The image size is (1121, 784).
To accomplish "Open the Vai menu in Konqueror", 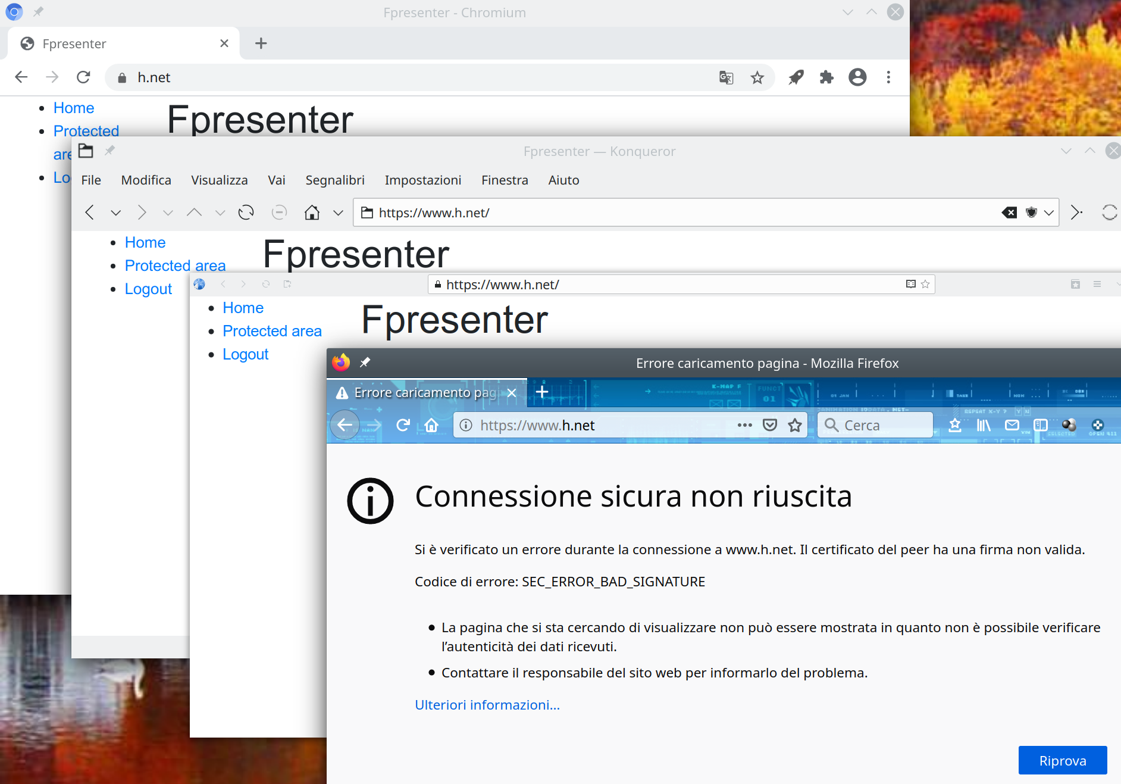I will pos(277,180).
